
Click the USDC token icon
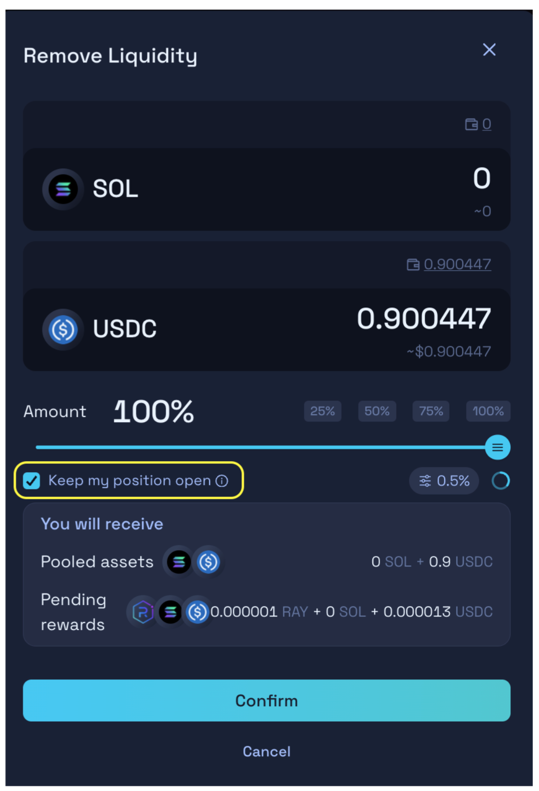(63, 329)
